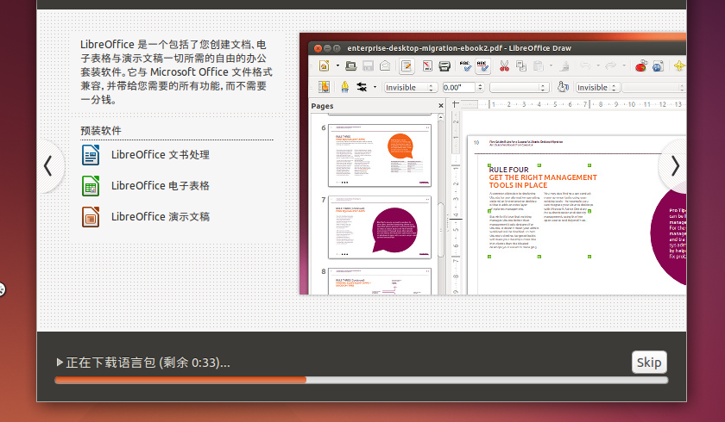The height and width of the screenshot is (422, 725).
Task: Click the Skip button
Action: [x=649, y=363]
